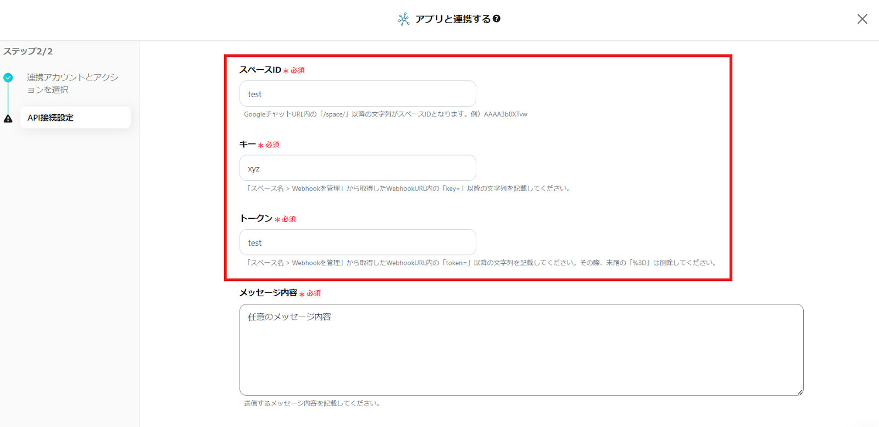
Task: Focus the キー input field containing xyz
Action: pyautogui.click(x=358, y=168)
